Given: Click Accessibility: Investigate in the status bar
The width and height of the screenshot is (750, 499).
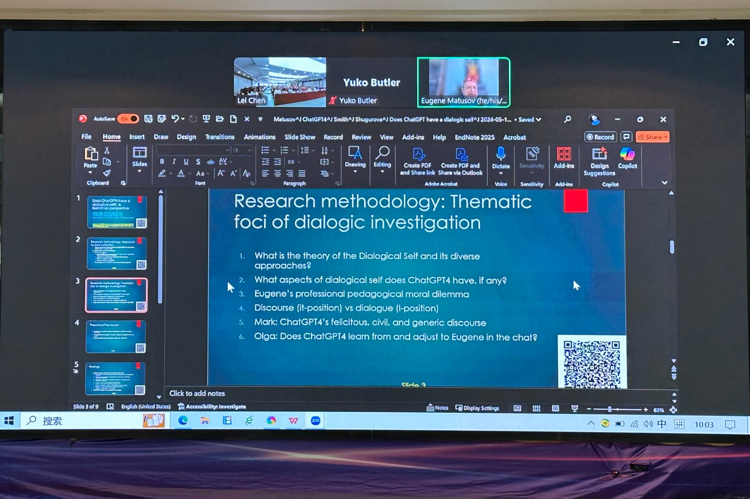Looking at the screenshot, I should (x=212, y=407).
